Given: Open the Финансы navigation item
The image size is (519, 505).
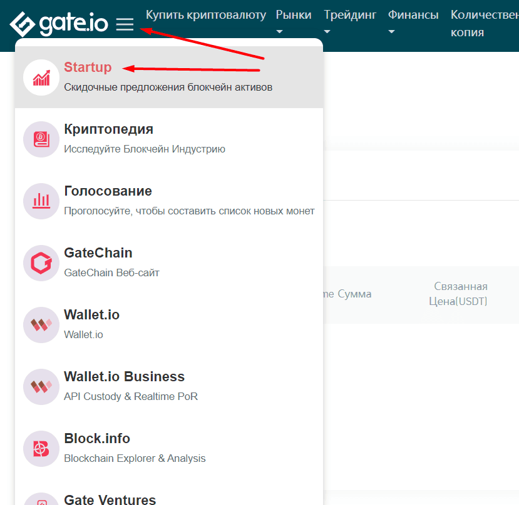Looking at the screenshot, I should (x=413, y=15).
